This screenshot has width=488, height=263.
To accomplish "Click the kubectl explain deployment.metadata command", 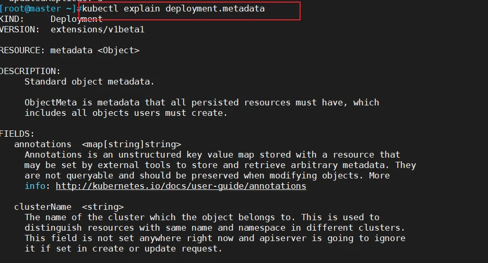I will 174,9.
